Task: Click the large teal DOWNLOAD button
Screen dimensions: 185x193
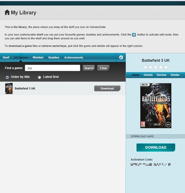Action: (156, 147)
